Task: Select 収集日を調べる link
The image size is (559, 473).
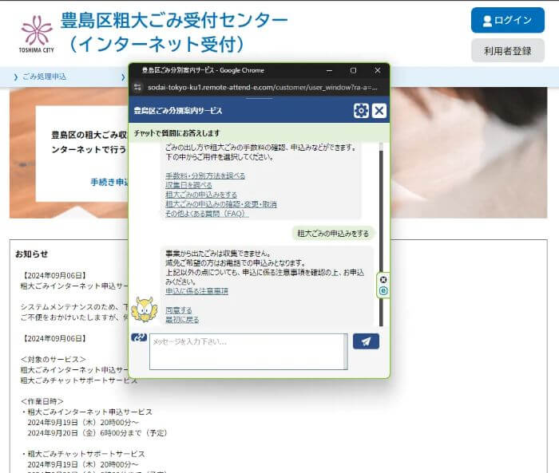Action: click(x=188, y=185)
